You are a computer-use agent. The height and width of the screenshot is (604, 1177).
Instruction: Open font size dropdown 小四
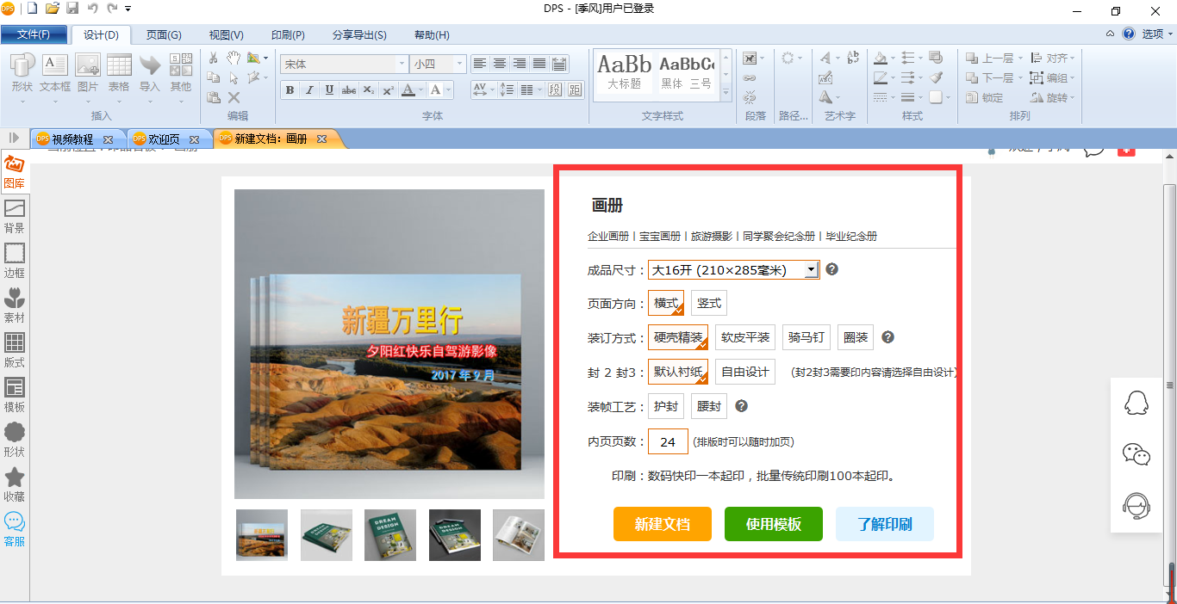click(460, 65)
